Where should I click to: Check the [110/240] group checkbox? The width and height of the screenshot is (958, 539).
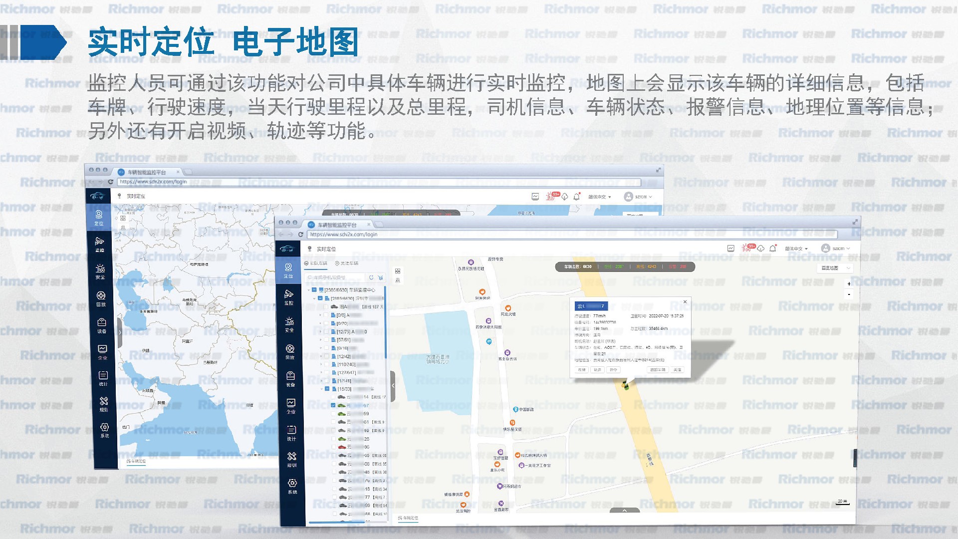click(x=327, y=364)
